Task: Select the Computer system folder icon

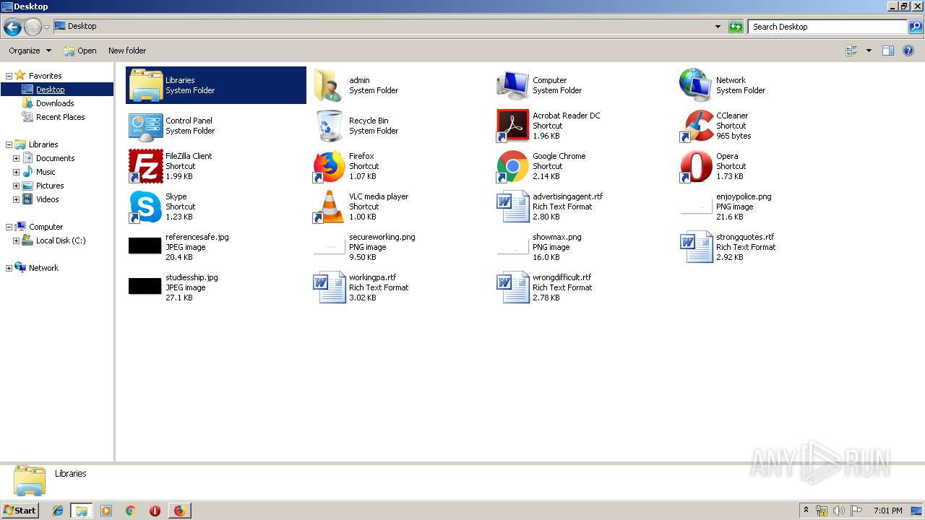Action: tap(512, 85)
